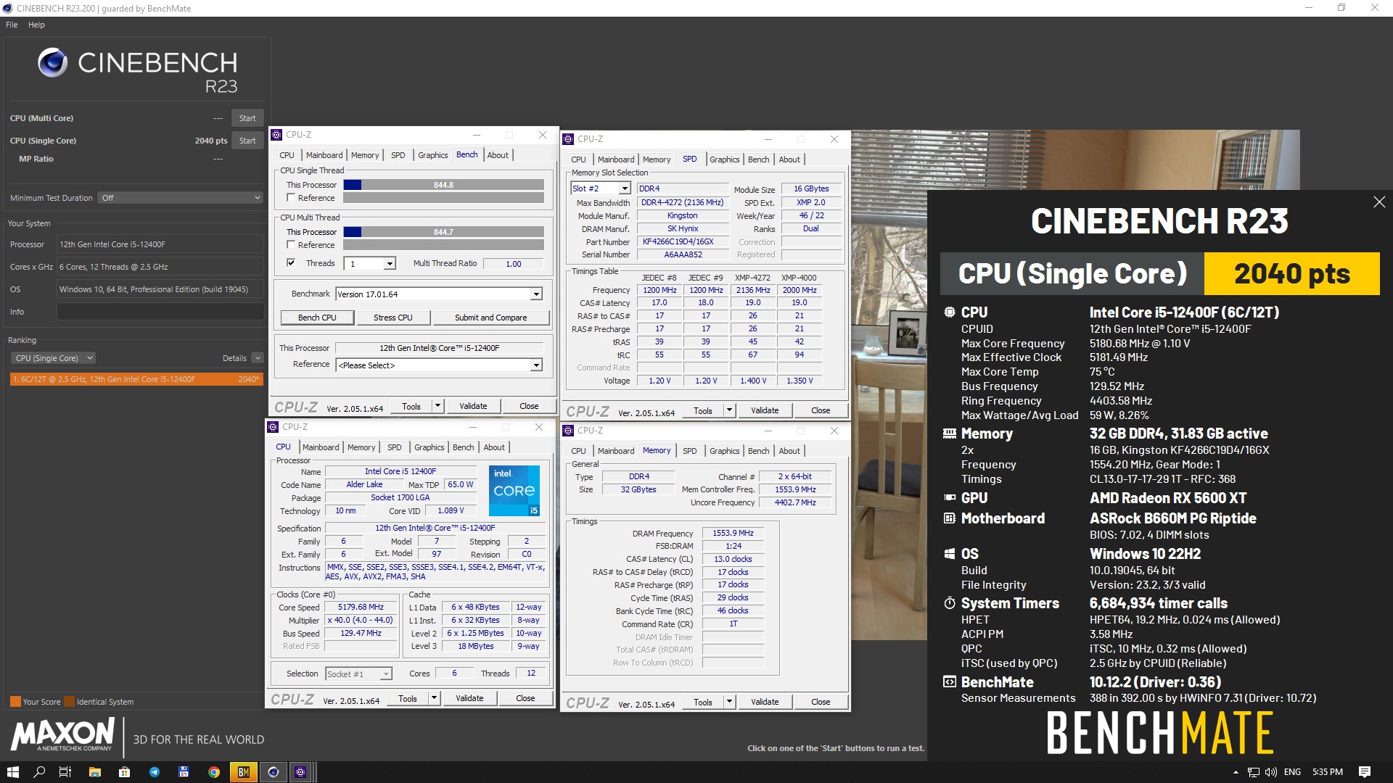Switch to CPU tab in Bench window

(x=287, y=155)
